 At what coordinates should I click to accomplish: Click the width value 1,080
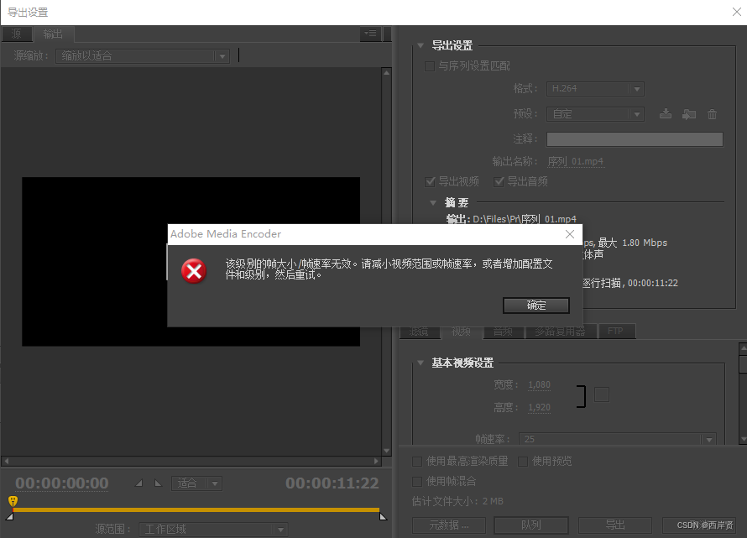(540, 384)
